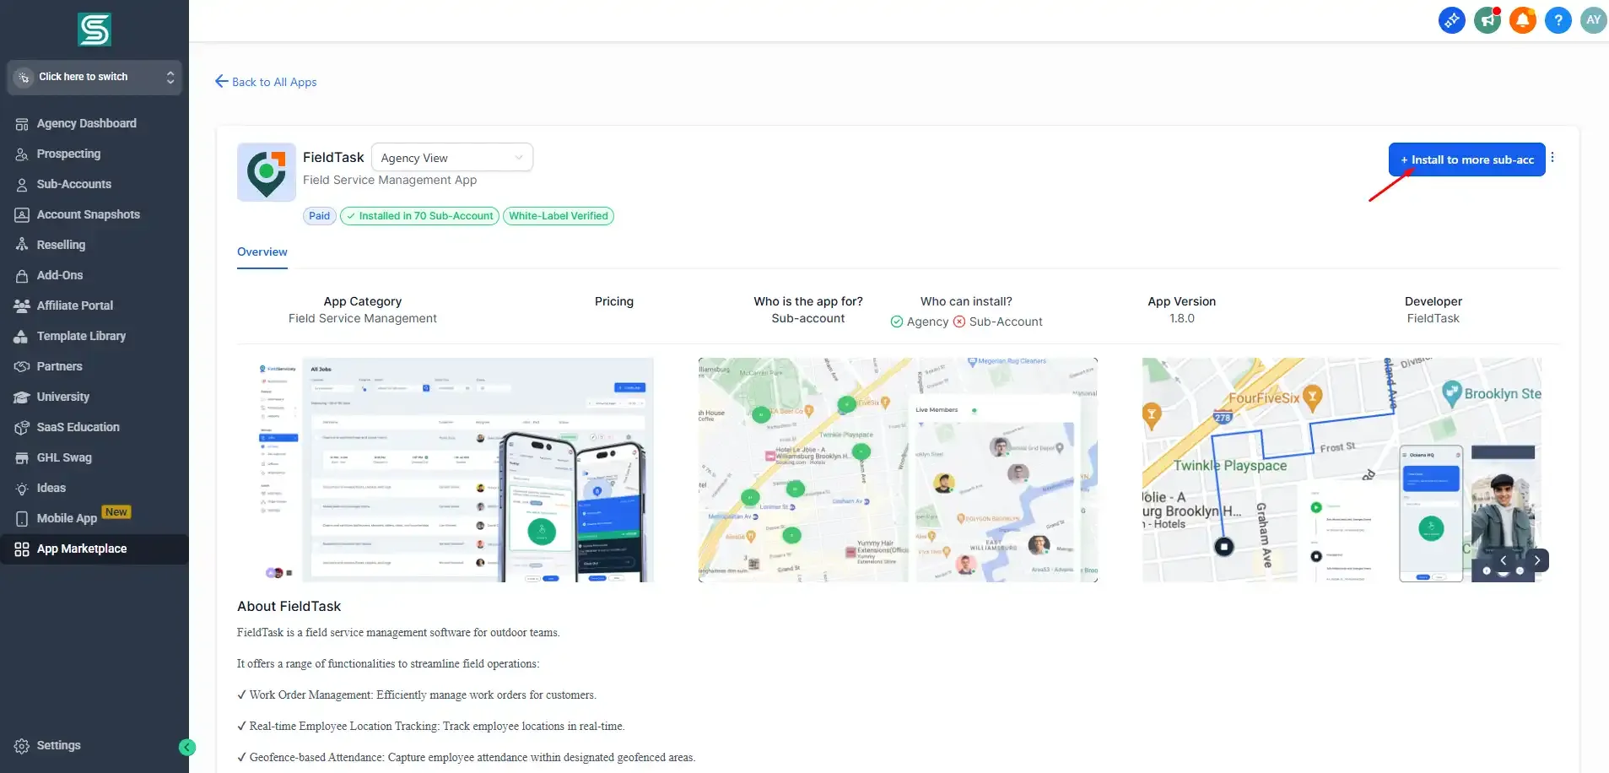Click the next arrow on image carousel

1539,559
